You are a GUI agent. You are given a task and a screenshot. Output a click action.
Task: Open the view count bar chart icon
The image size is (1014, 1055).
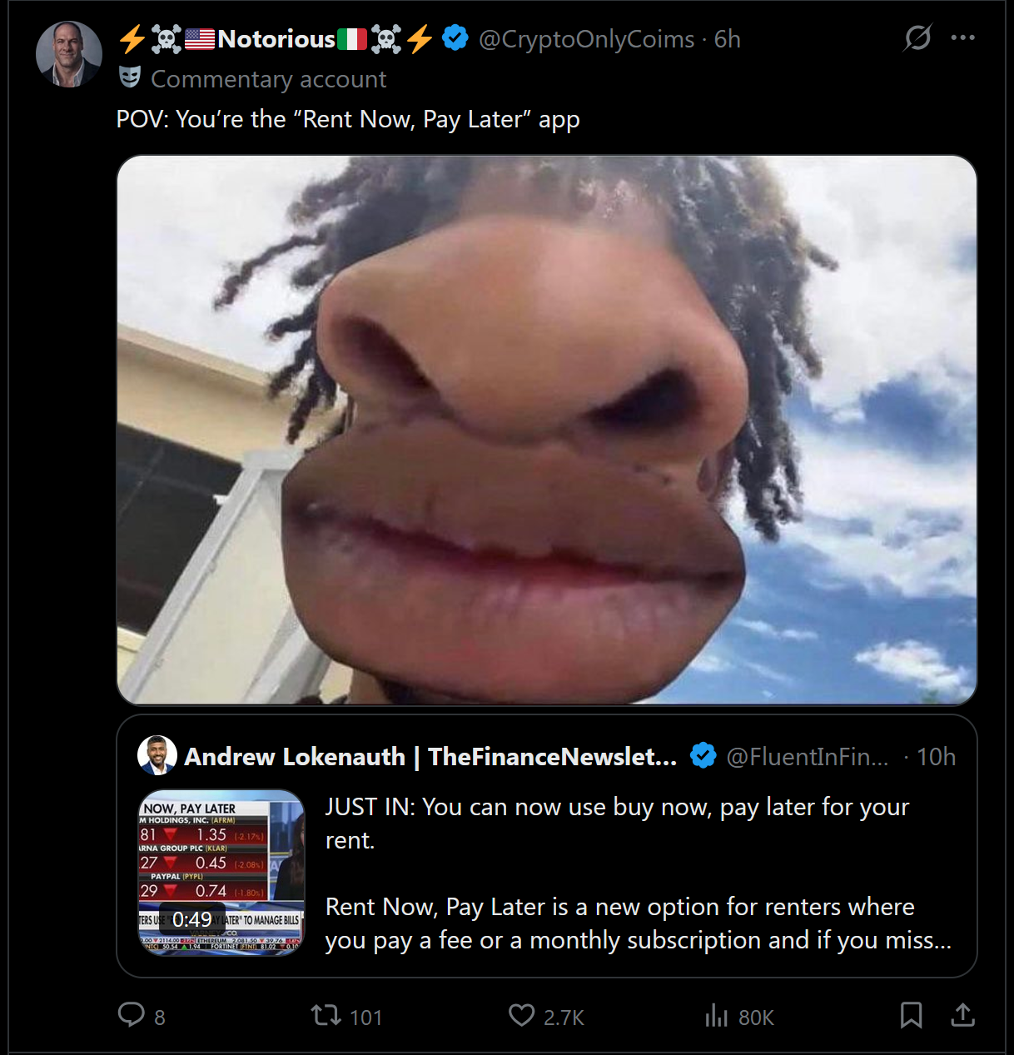717,1015
